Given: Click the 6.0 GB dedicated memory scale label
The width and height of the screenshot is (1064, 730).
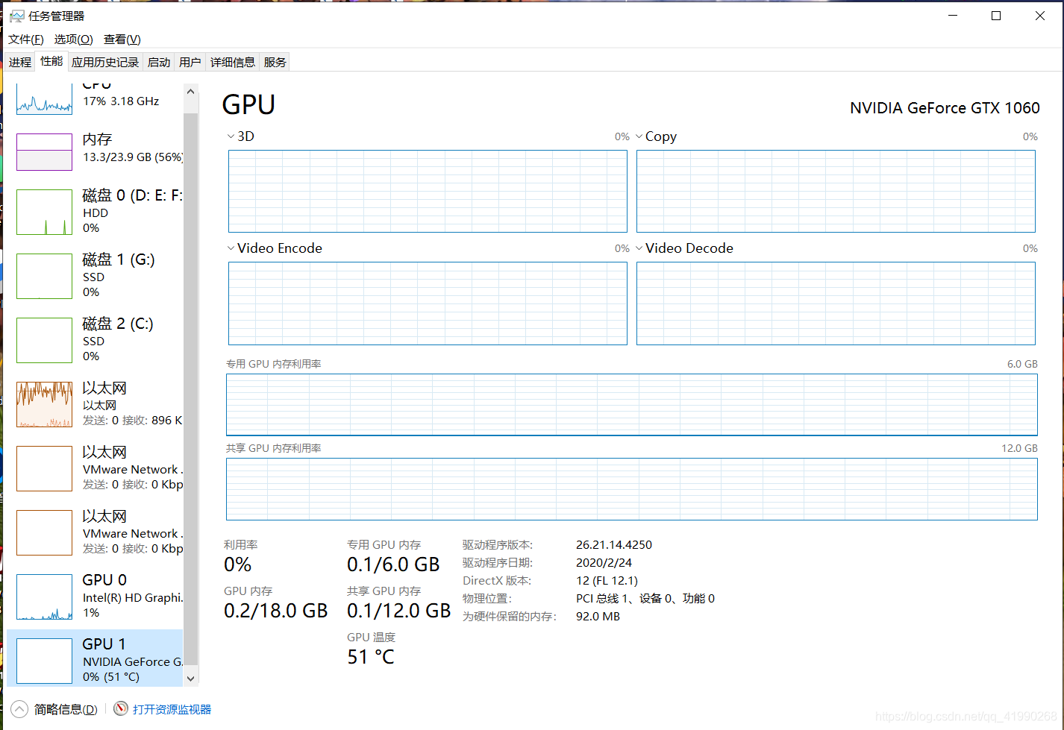Looking at the screenshot, I should 1022,364.
